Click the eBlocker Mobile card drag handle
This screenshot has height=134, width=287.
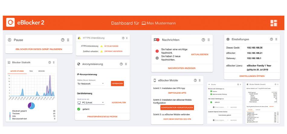200,80
